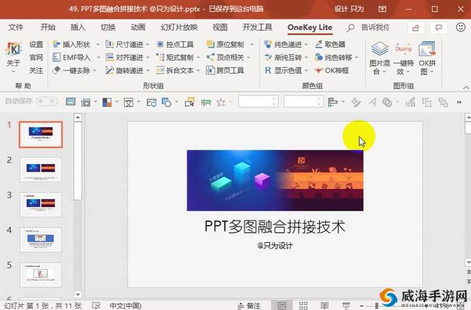Switch to 开始 home tab
The width and height of the screenshot is (471, 310).
click(x=48, y=27)
